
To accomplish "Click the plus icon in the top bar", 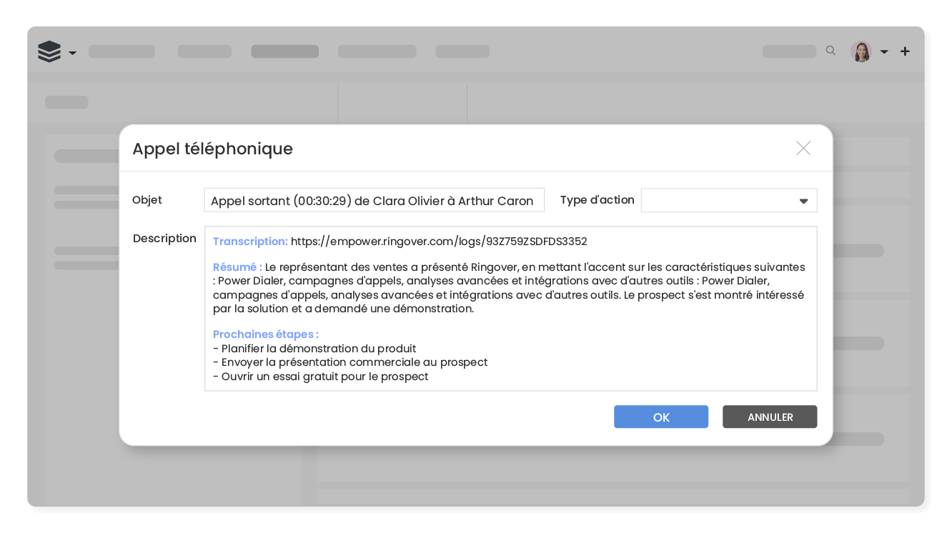I will tap(905, 51).
